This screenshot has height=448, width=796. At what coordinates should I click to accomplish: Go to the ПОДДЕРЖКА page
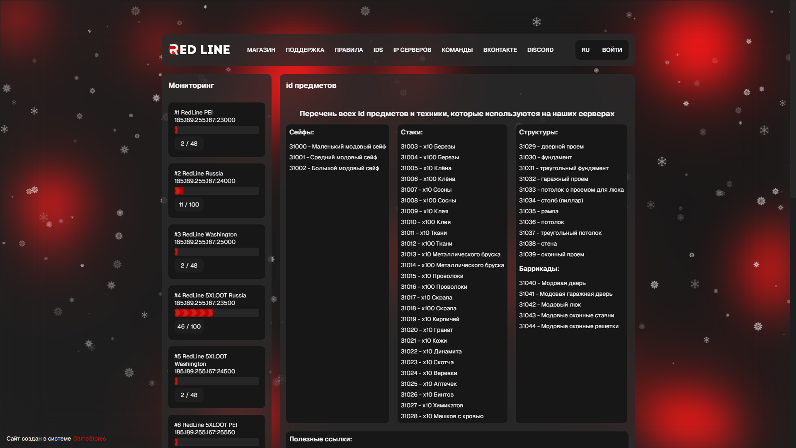(x=305, y=50)
